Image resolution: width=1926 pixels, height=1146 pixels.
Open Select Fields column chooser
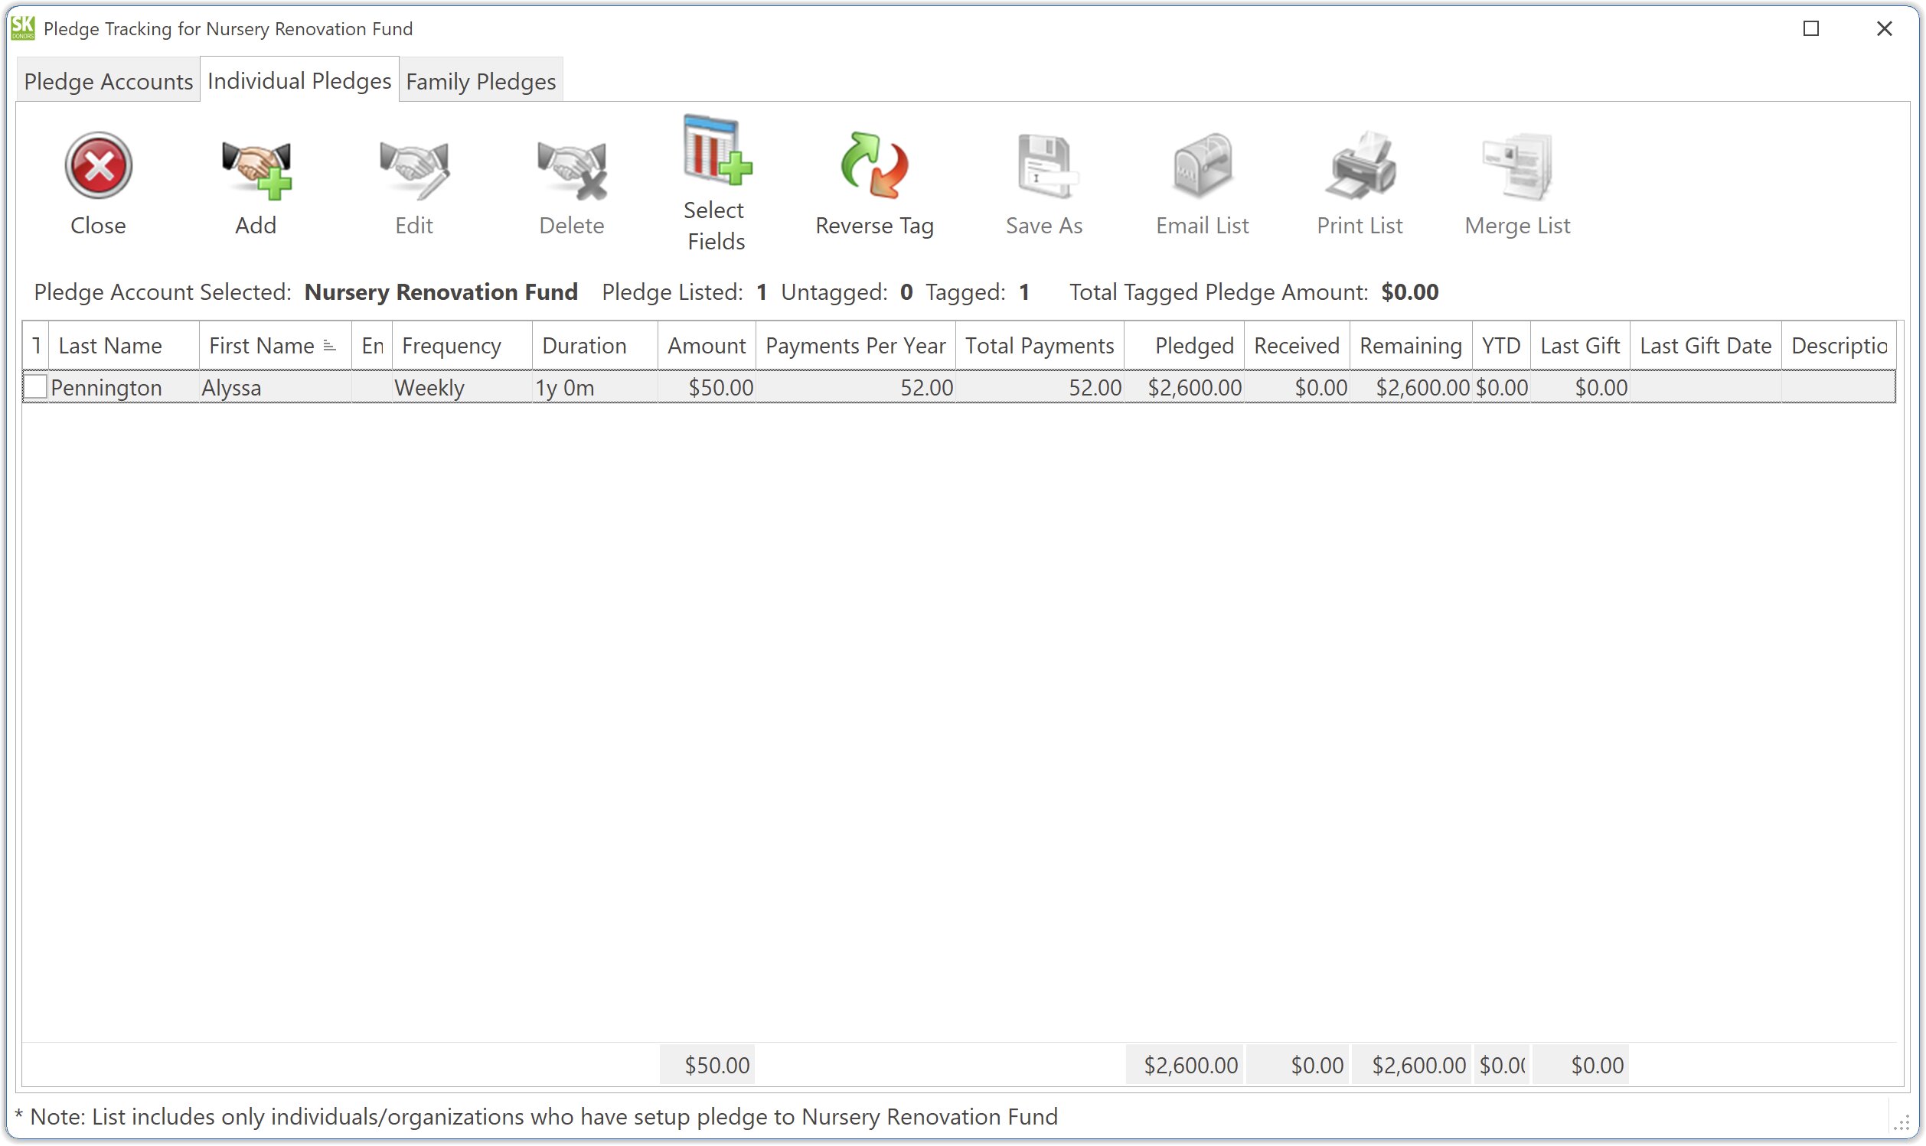pos(717,151)
